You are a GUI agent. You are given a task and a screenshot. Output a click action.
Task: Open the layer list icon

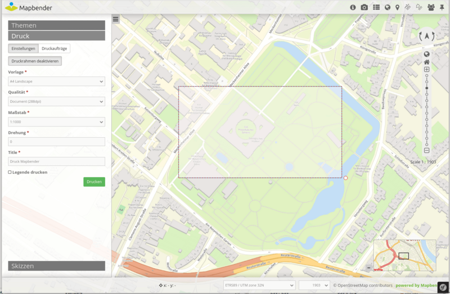(376, 7)
